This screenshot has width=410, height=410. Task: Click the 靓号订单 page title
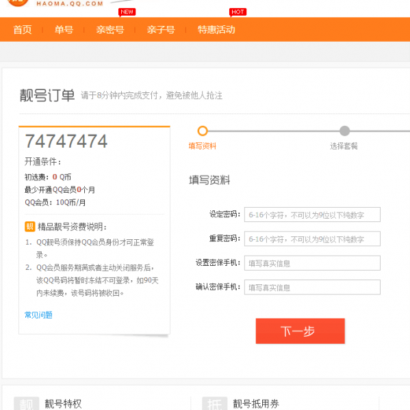47,96
